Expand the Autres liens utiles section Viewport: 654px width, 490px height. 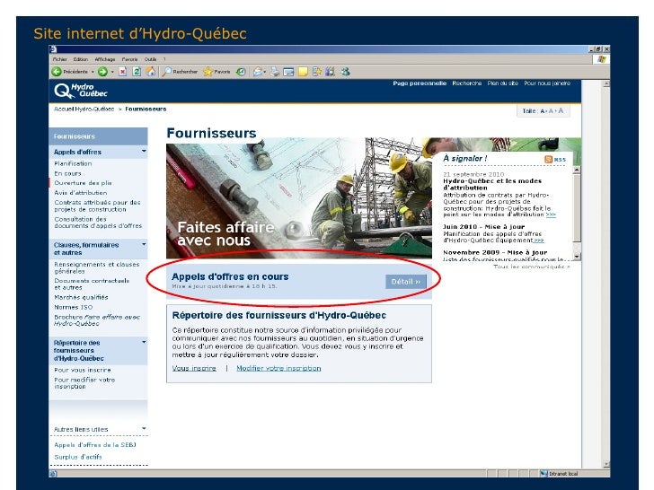144,428
